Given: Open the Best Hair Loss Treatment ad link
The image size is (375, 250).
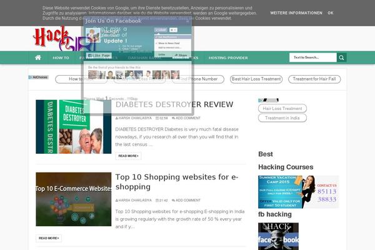Looking at the screenshot, I should click(256, 79).
